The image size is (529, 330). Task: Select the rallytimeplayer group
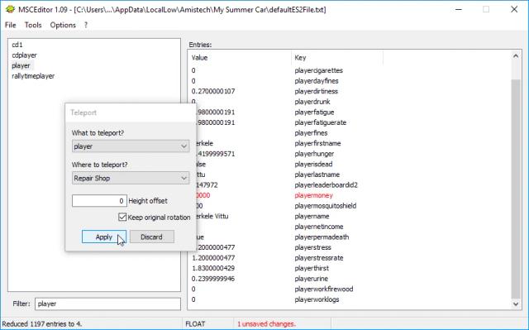[x=33, y=76]
